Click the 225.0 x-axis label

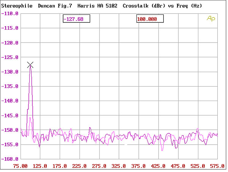point(79,166)
